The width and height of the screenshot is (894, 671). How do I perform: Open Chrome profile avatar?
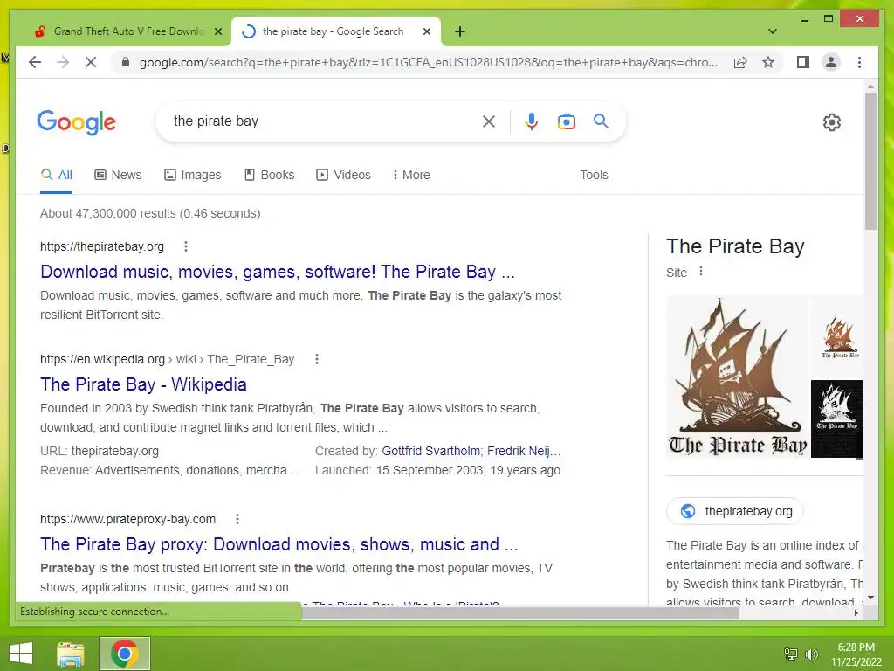point(831,62)
